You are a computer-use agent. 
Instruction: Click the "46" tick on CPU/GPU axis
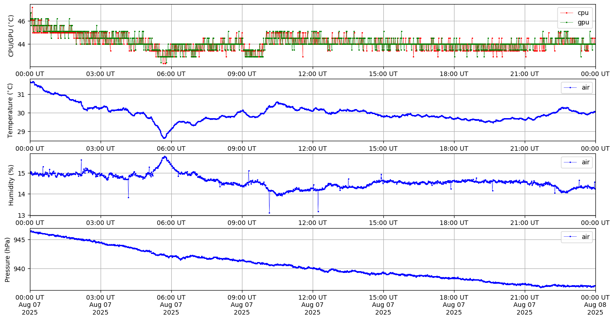coord(22,21)
